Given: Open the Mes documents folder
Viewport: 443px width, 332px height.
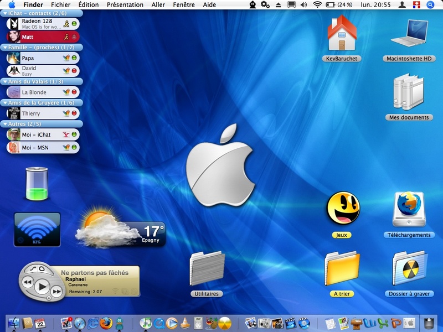Looking at the screenshot, I should point(409,96).
